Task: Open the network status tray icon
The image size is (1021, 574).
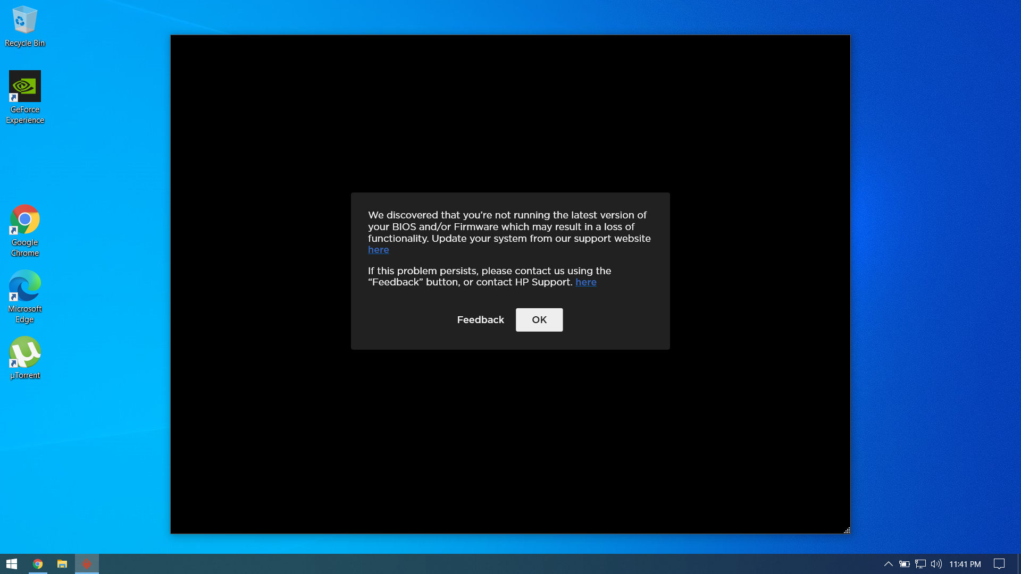Action: pyautogui.click(x=920, y=564)
